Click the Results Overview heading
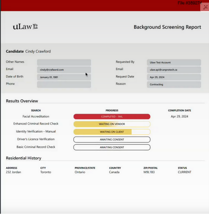Image resolution: width=209 pixels, height=214 pixels. click(22, 101)
